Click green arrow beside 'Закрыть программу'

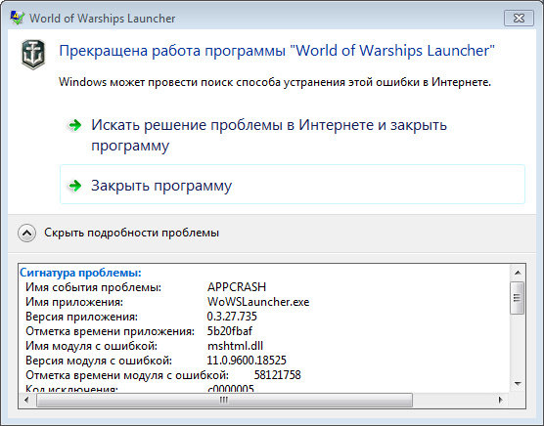[x=74, y=186]
